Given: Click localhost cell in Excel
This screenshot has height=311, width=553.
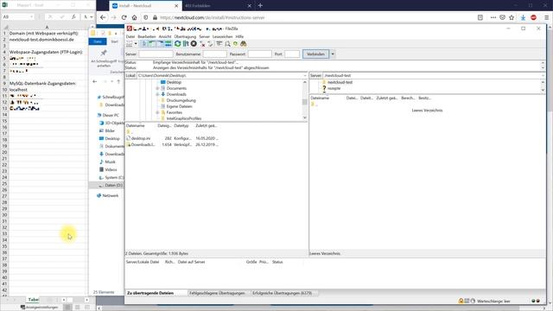Looking at the screenshot, I should 47,90.
